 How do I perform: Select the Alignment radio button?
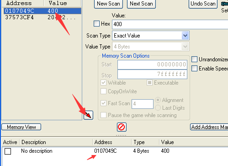(158, 100)
